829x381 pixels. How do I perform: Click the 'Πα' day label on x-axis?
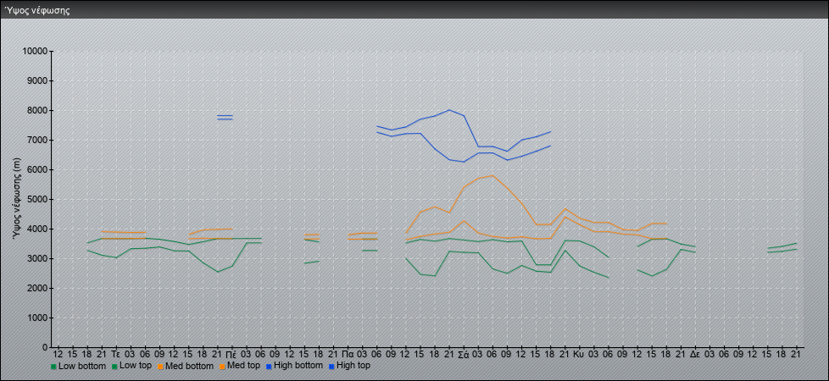[348, 354]
